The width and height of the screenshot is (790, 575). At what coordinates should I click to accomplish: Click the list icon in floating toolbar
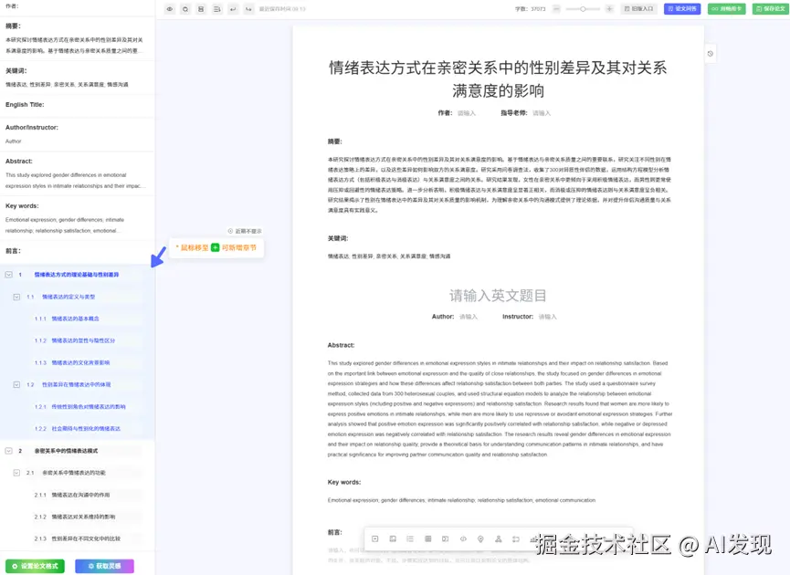tap(410, 538)
